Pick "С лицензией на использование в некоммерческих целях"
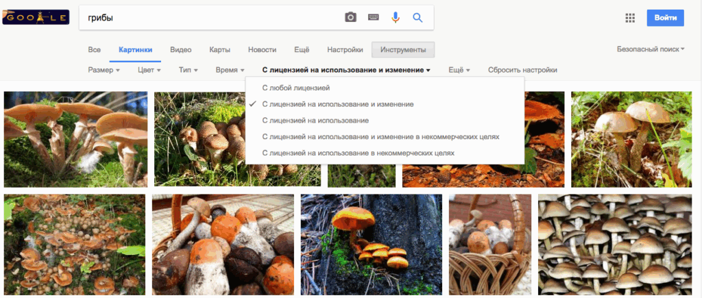This screenshot has height=298, width=702. tap(358, 153)
